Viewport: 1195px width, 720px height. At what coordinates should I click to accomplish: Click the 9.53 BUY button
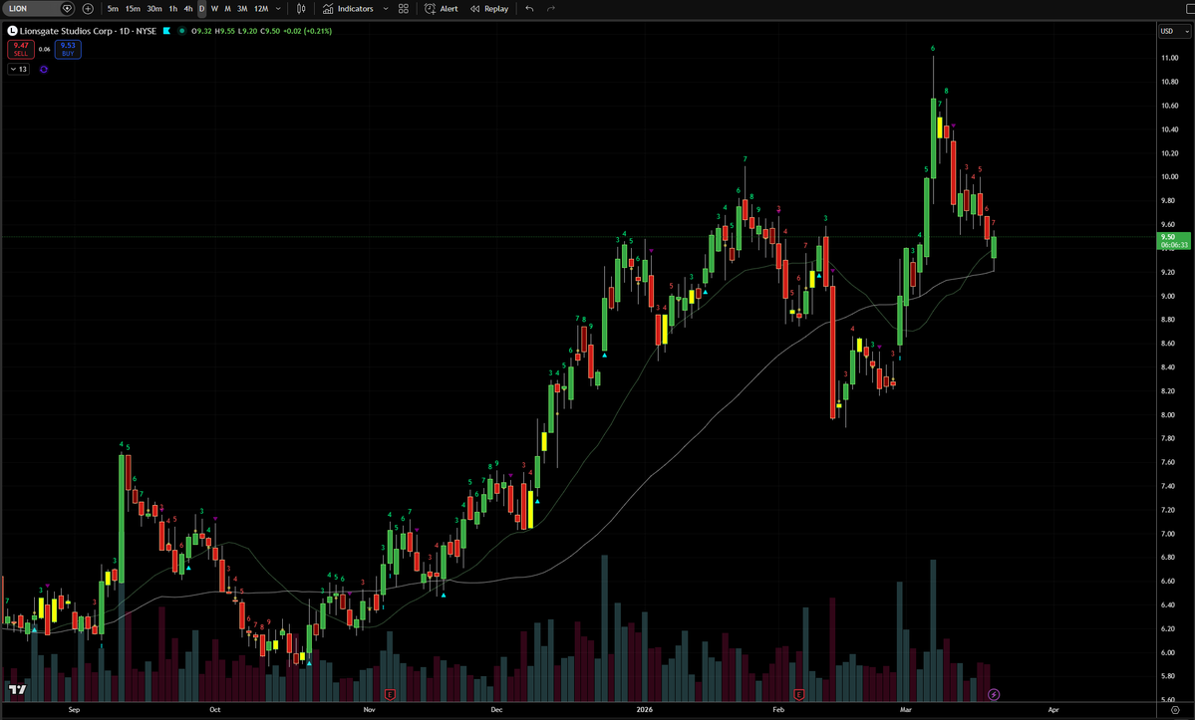(x=68, y=50)
